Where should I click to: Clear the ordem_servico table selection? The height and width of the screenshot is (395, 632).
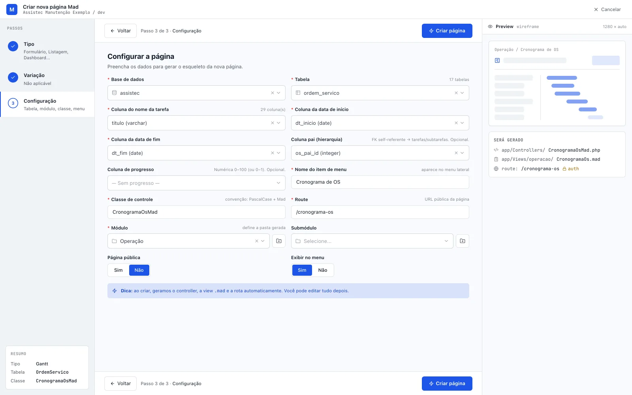click(456, 93)
